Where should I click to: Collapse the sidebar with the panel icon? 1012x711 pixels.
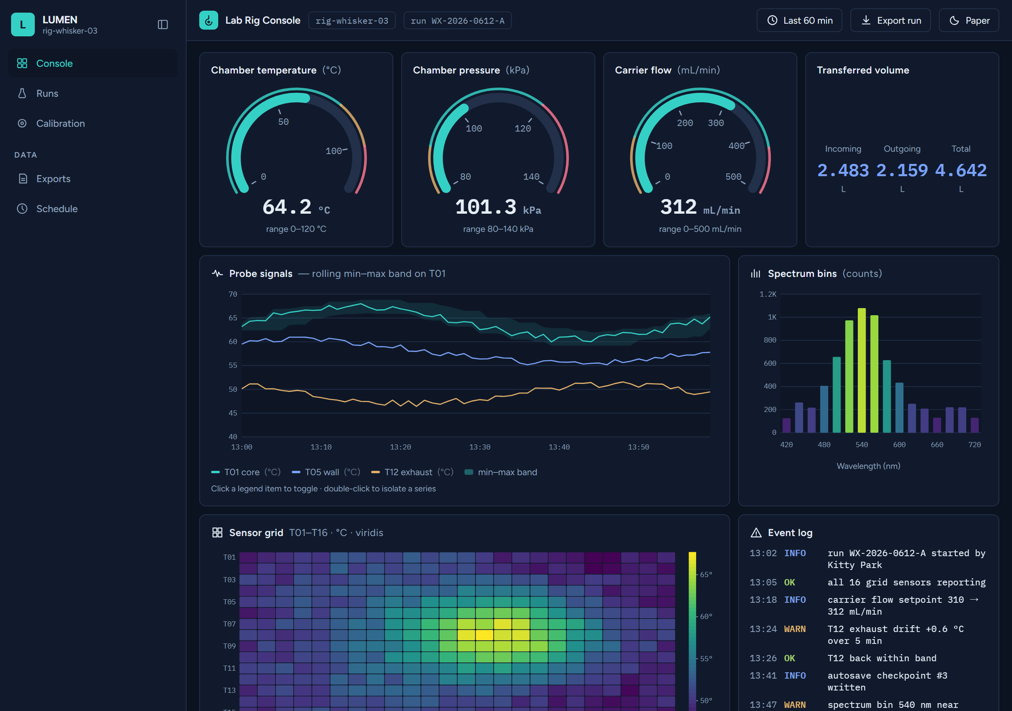pos(162,24)
